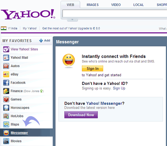Open HotJobs text link in favorites
167x146 pixels.
pos(17,116)
